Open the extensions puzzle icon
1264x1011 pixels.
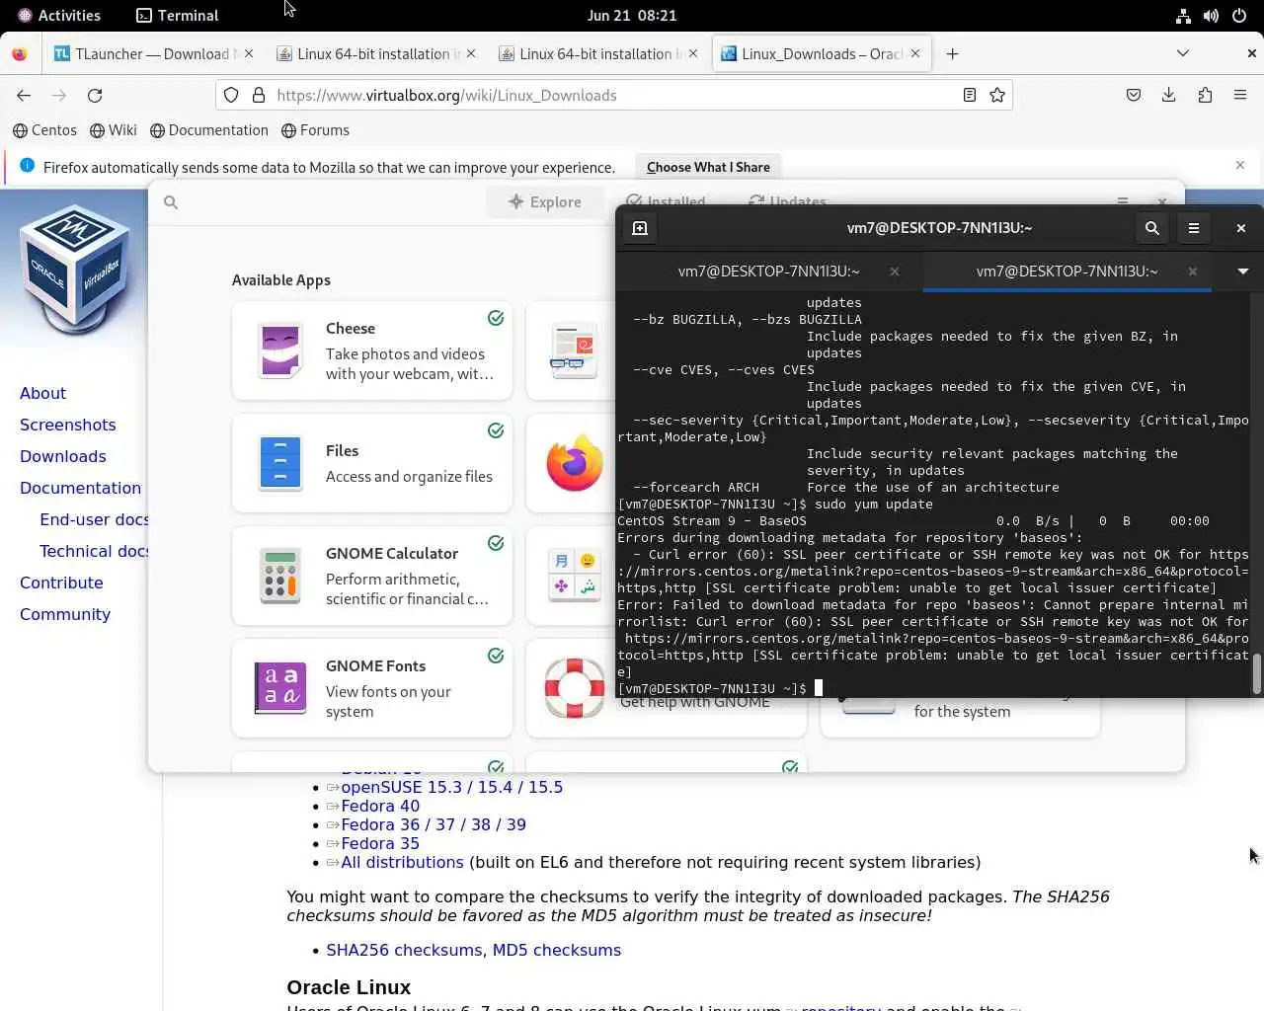1205,96
